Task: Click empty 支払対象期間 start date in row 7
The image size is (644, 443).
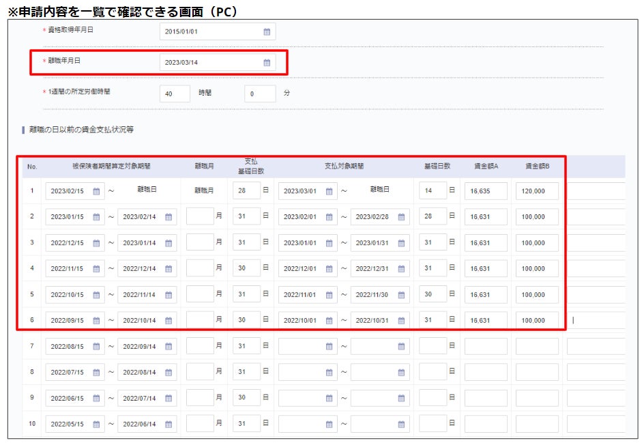Action: point(308,347)
